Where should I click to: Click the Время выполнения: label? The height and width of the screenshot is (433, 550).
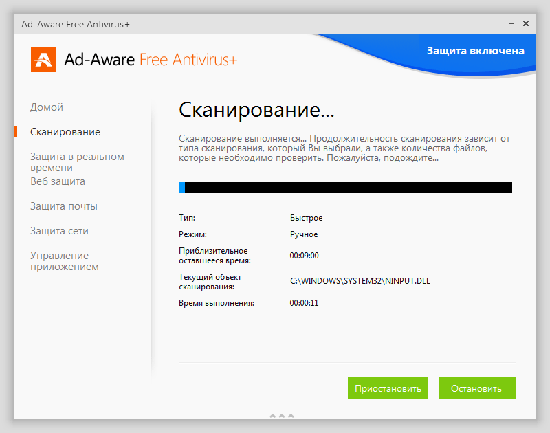click(x=217, y=303)
